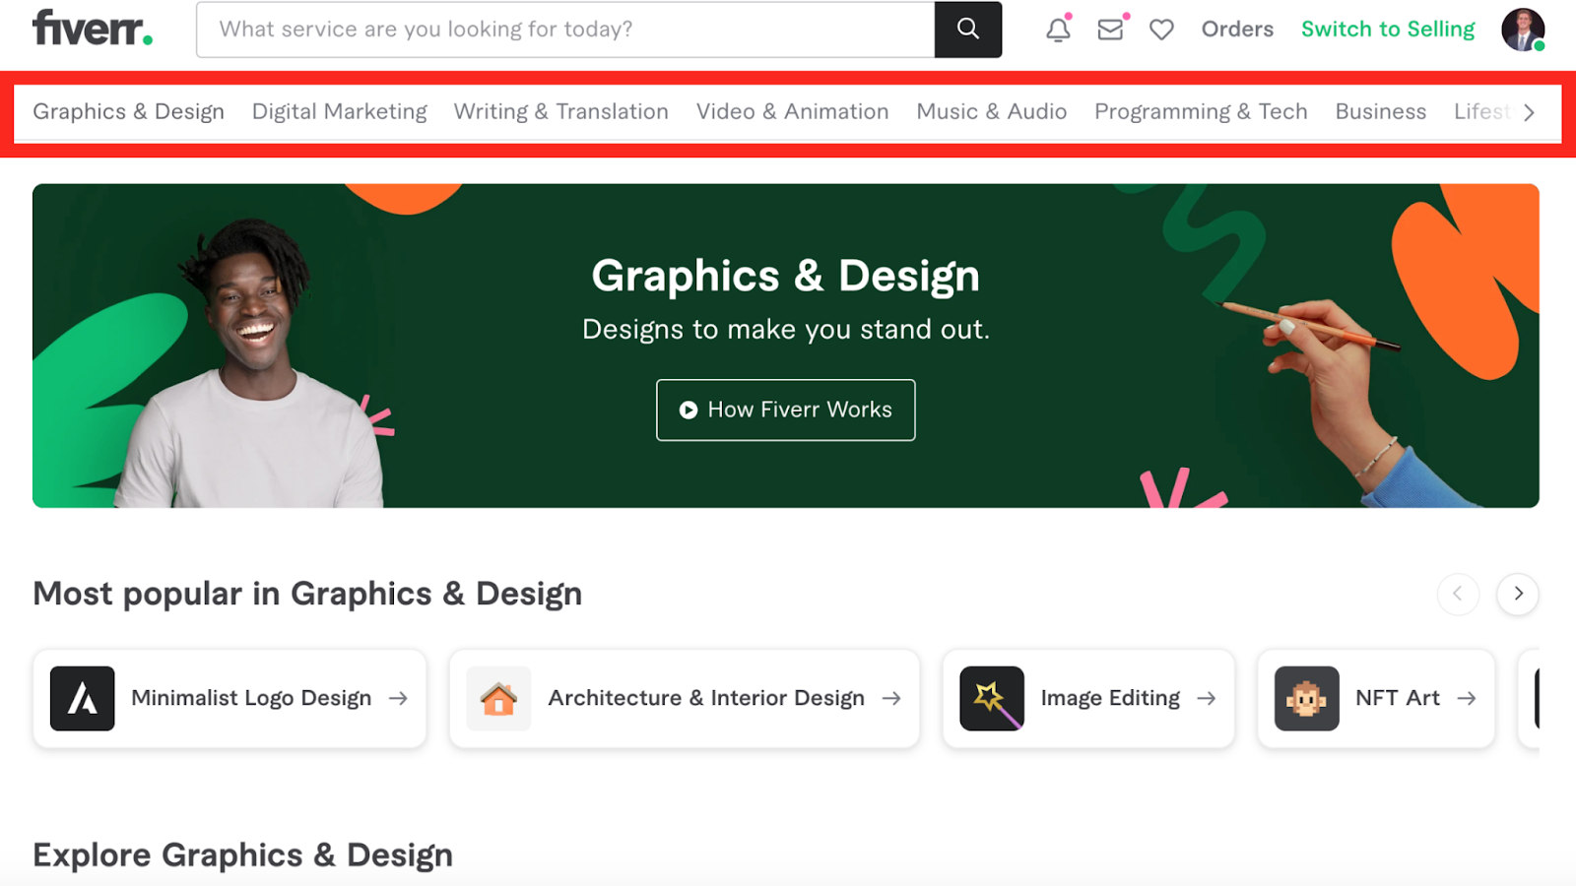Click the Image Editing wand icon

coord(992,698)
